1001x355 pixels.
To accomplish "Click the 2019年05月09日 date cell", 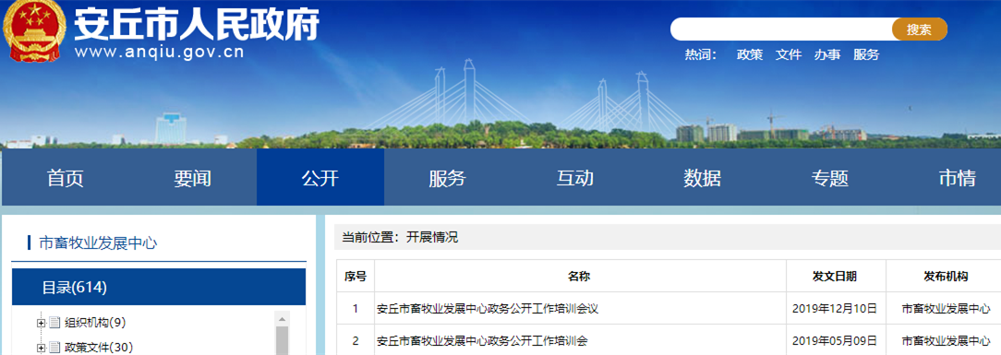I will pos(835,340).
